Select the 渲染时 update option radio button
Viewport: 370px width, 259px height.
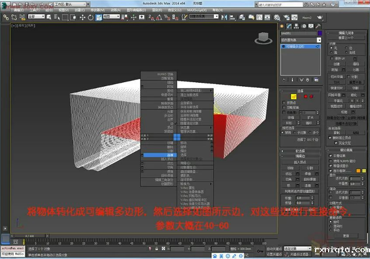coord(331,226)
